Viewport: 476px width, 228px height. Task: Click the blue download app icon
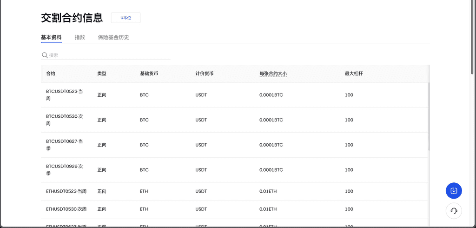454,191
